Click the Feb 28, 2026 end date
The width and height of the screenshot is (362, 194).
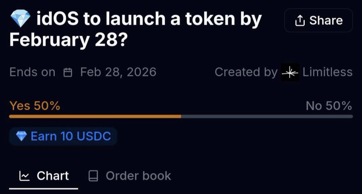[118, 72]
